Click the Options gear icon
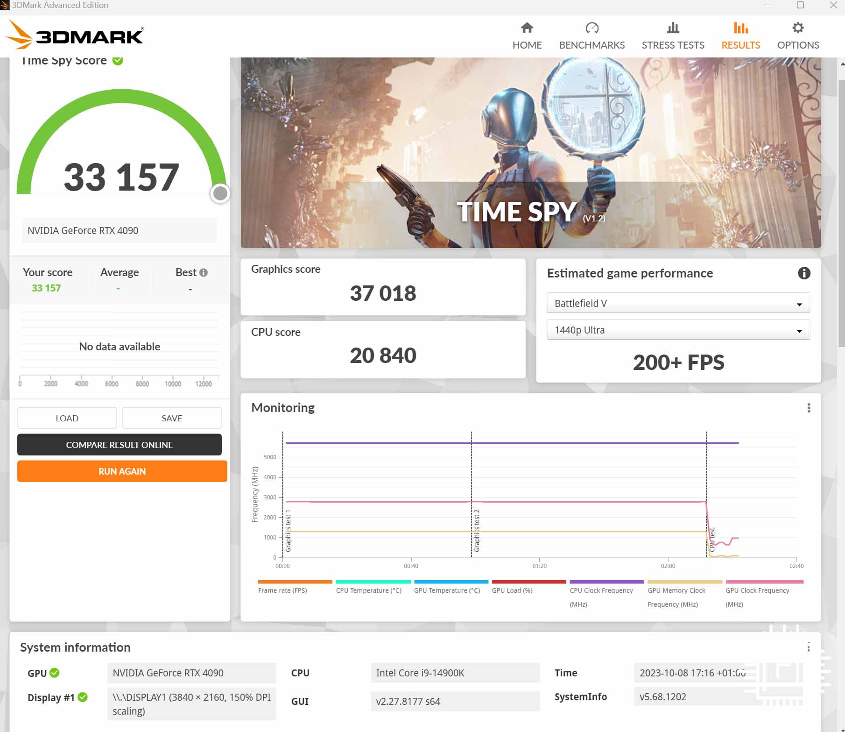Screen dimensions: 845x732 point(798,28)
